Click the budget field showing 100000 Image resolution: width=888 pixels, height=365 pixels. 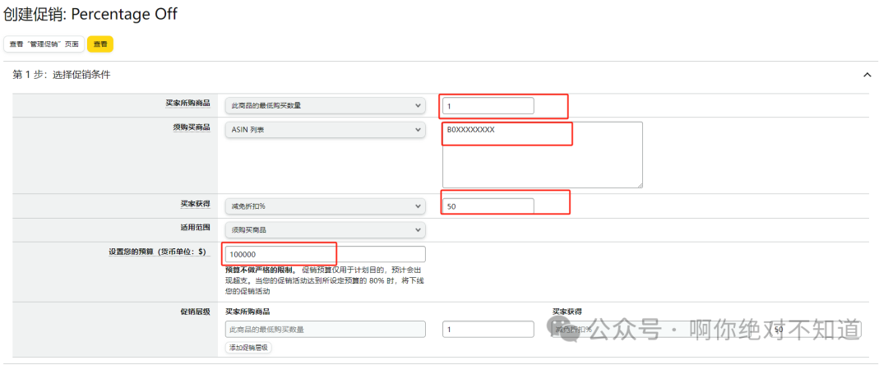point(325,254)
